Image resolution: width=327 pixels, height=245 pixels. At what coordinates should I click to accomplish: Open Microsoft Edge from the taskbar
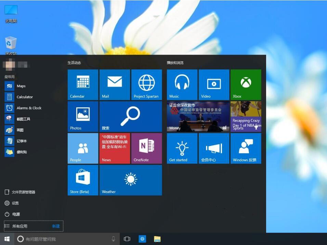tap(142, 239)
